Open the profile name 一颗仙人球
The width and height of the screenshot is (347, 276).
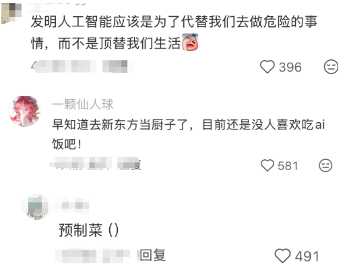click(x=82, y=105)
